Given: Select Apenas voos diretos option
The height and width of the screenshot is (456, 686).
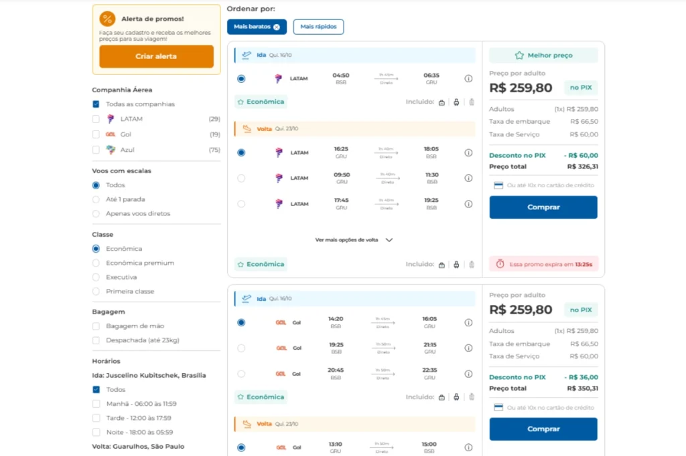Looking at the screenshot, I should point(96,214).
